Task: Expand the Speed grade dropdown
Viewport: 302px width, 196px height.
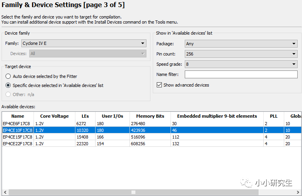Action: 241,64
